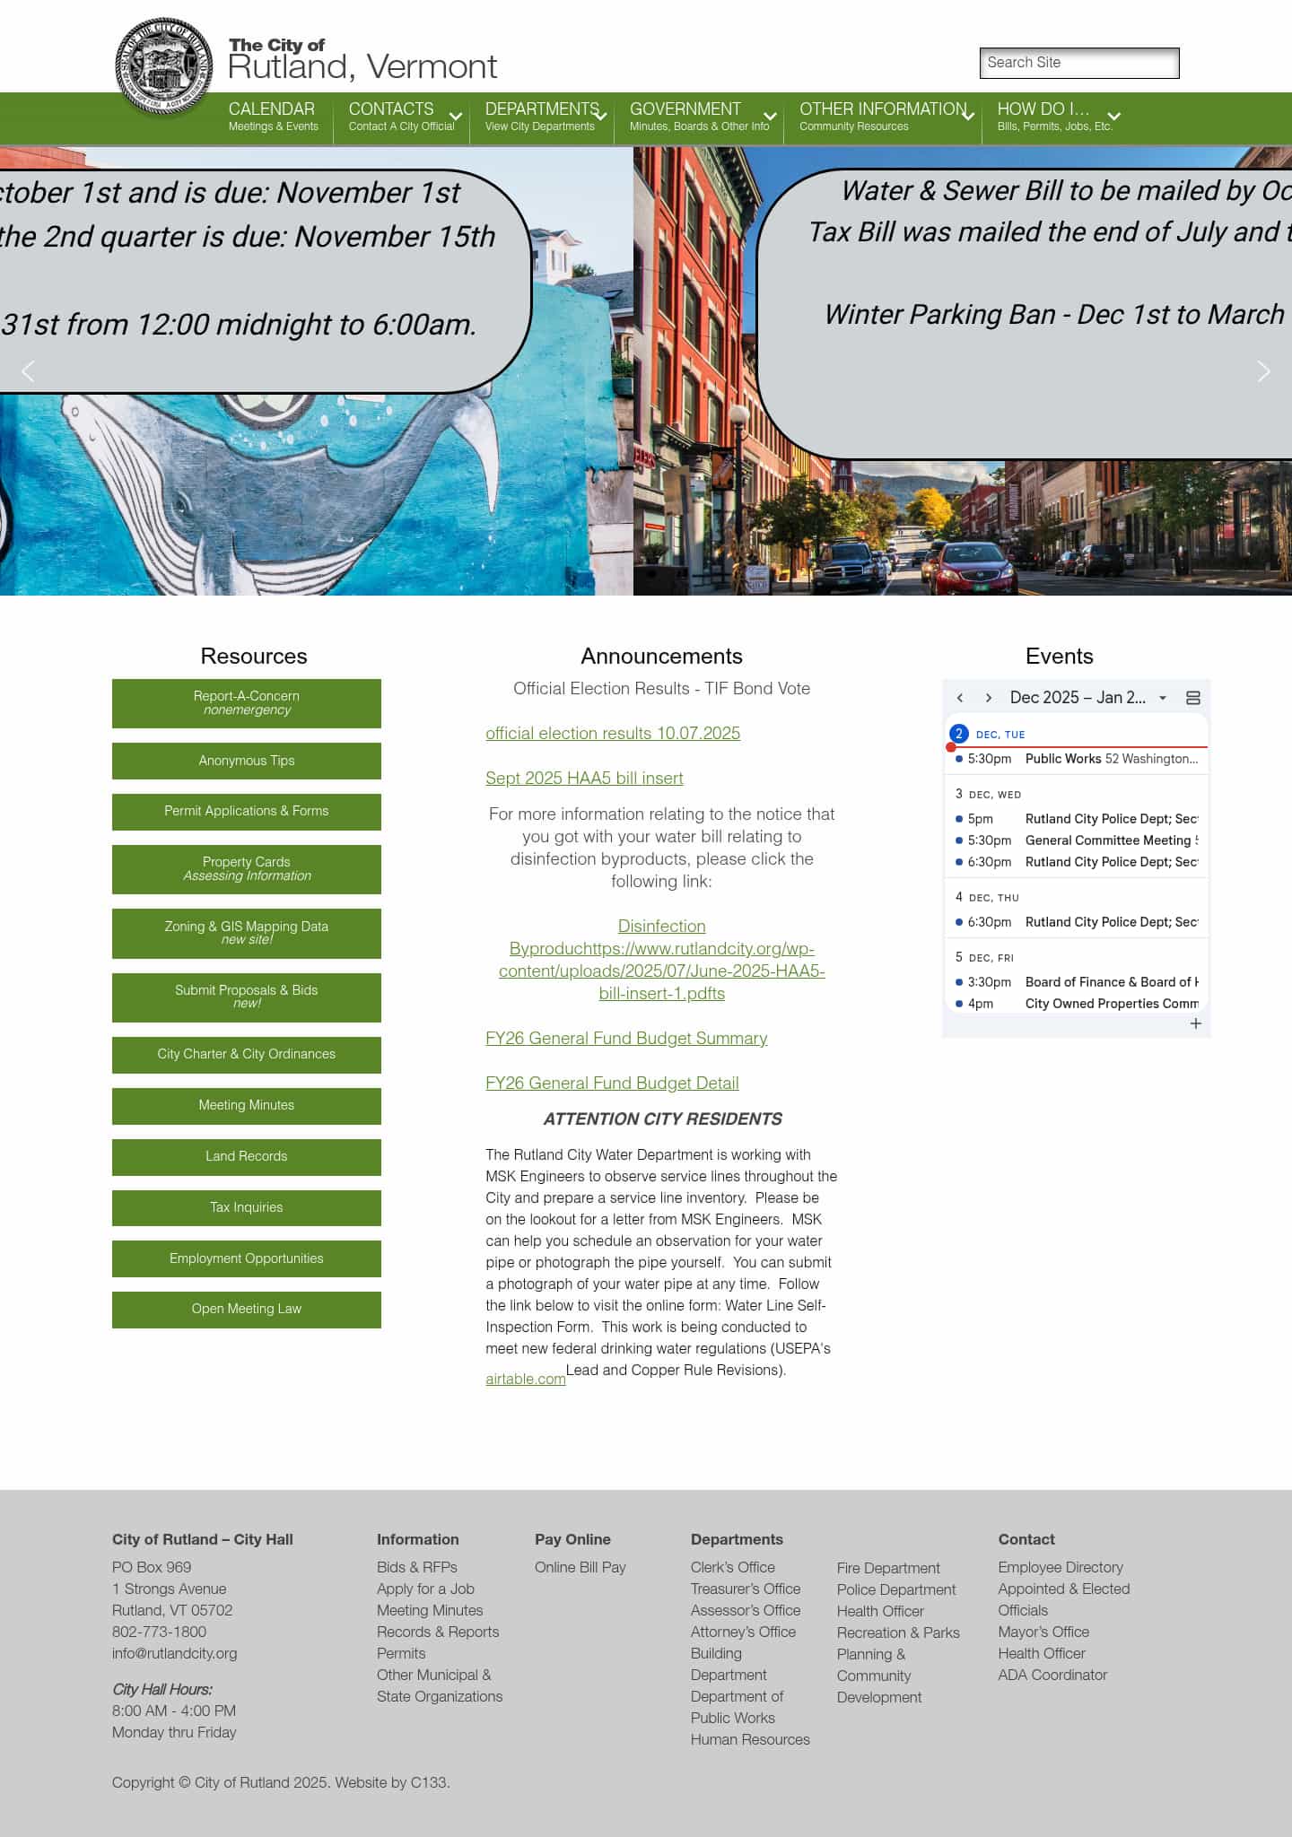The height and width of the screenshot is (1837, 1292).
Task: Open Events date range dropdown arrow
Action: click(1163, 698)
